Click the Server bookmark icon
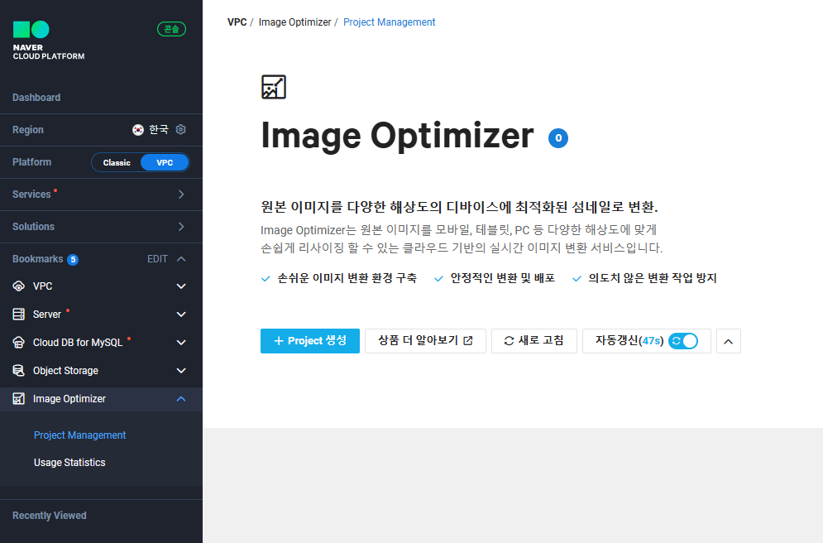This screenshot has height=543, width=823. (x=18, y=314)
